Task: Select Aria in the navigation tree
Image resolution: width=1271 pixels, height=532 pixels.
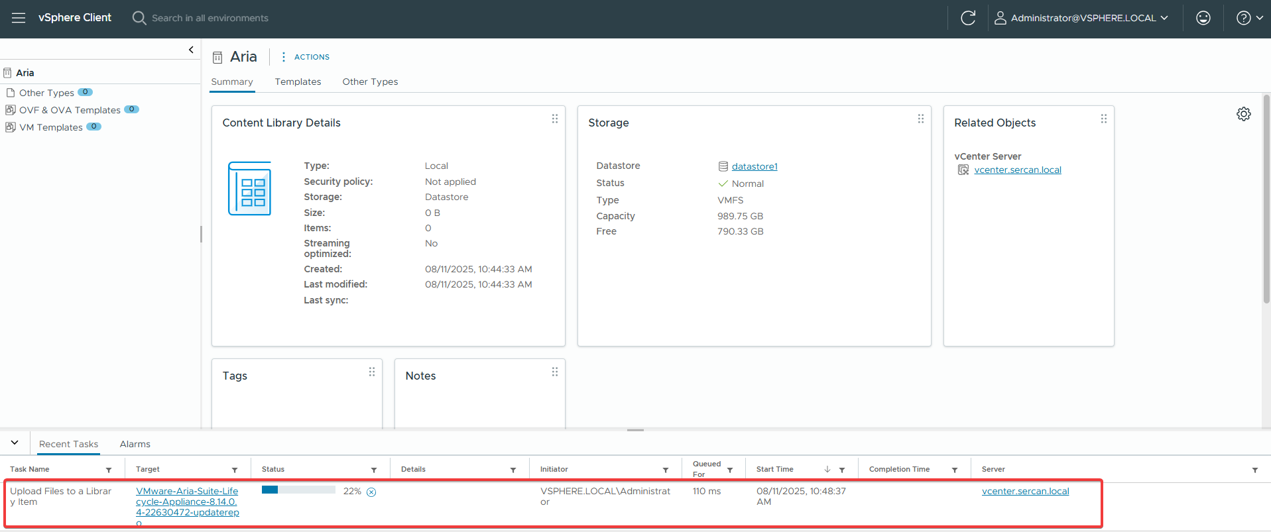Action: tap(25, 73)
